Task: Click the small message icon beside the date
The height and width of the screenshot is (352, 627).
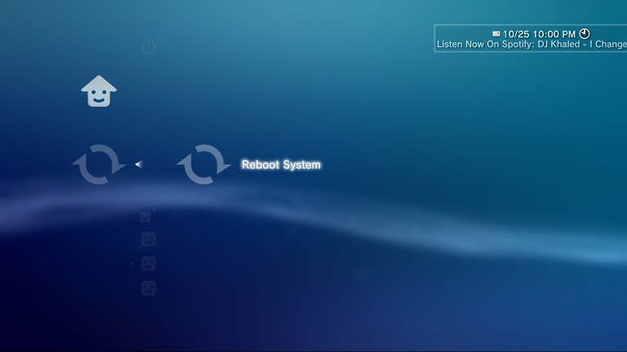Action: click(x=496, y=34)
